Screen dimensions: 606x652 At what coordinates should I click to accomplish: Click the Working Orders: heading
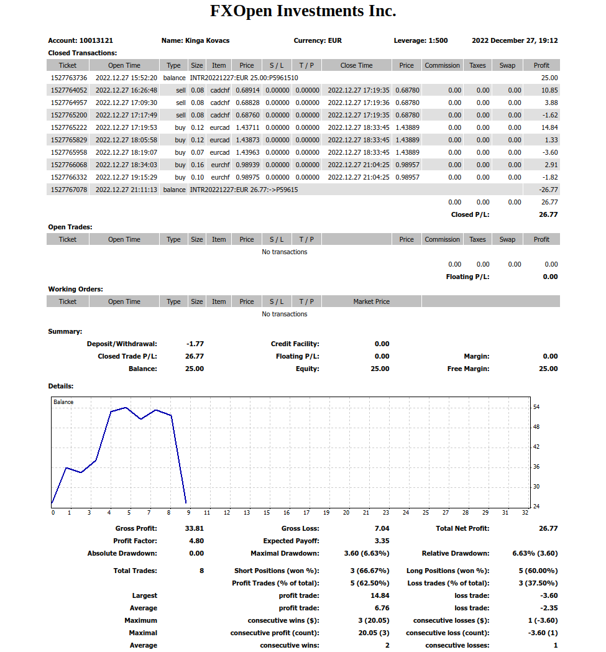[75, 290]
